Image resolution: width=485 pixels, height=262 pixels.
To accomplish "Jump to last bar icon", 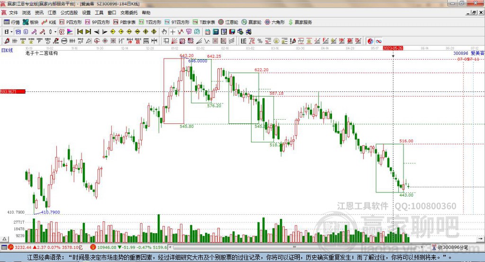I will pyautogui.click(x=88, y=32).
